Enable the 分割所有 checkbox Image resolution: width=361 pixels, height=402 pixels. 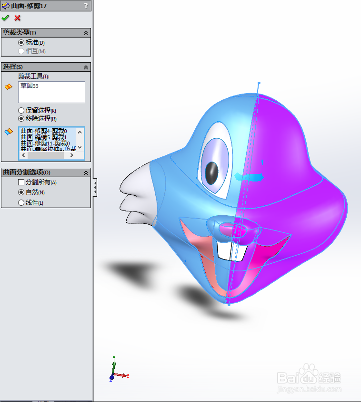tap(21, 182)
